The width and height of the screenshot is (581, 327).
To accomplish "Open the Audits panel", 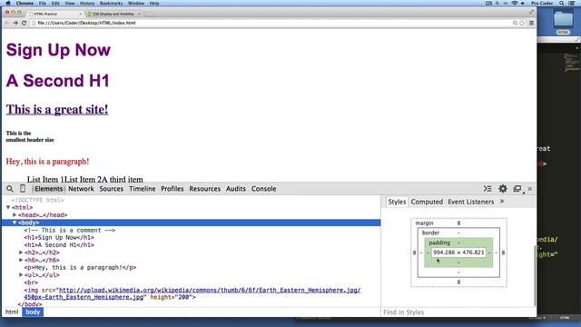I will pyautogui.click(x=236, y=189).
